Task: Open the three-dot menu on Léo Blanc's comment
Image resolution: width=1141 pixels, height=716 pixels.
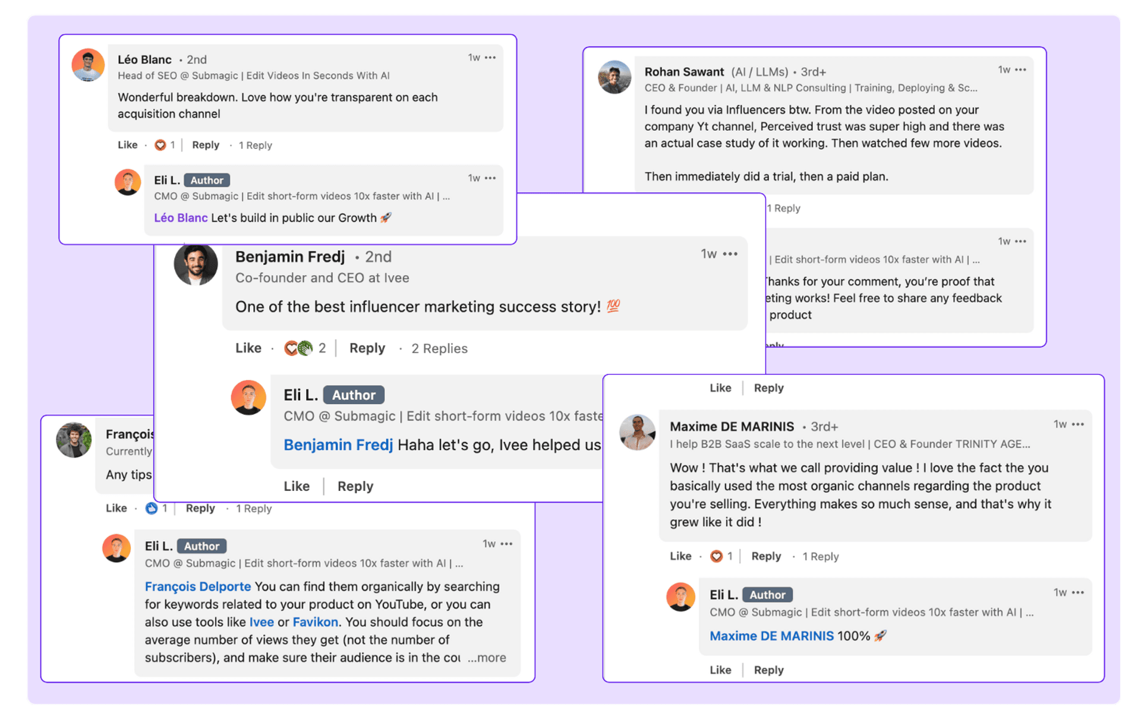Action: pos(490,58)
